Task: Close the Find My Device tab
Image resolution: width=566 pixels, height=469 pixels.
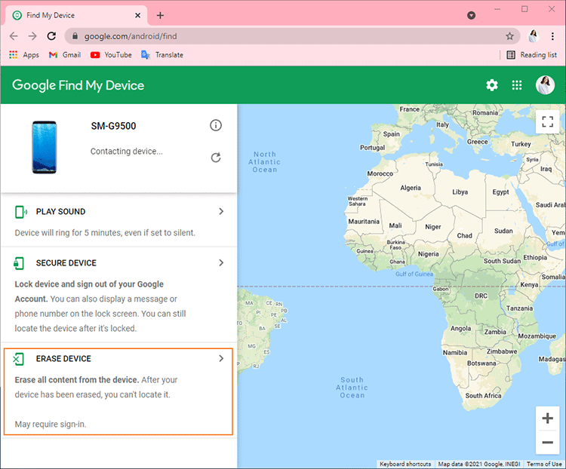Action: 137,15
